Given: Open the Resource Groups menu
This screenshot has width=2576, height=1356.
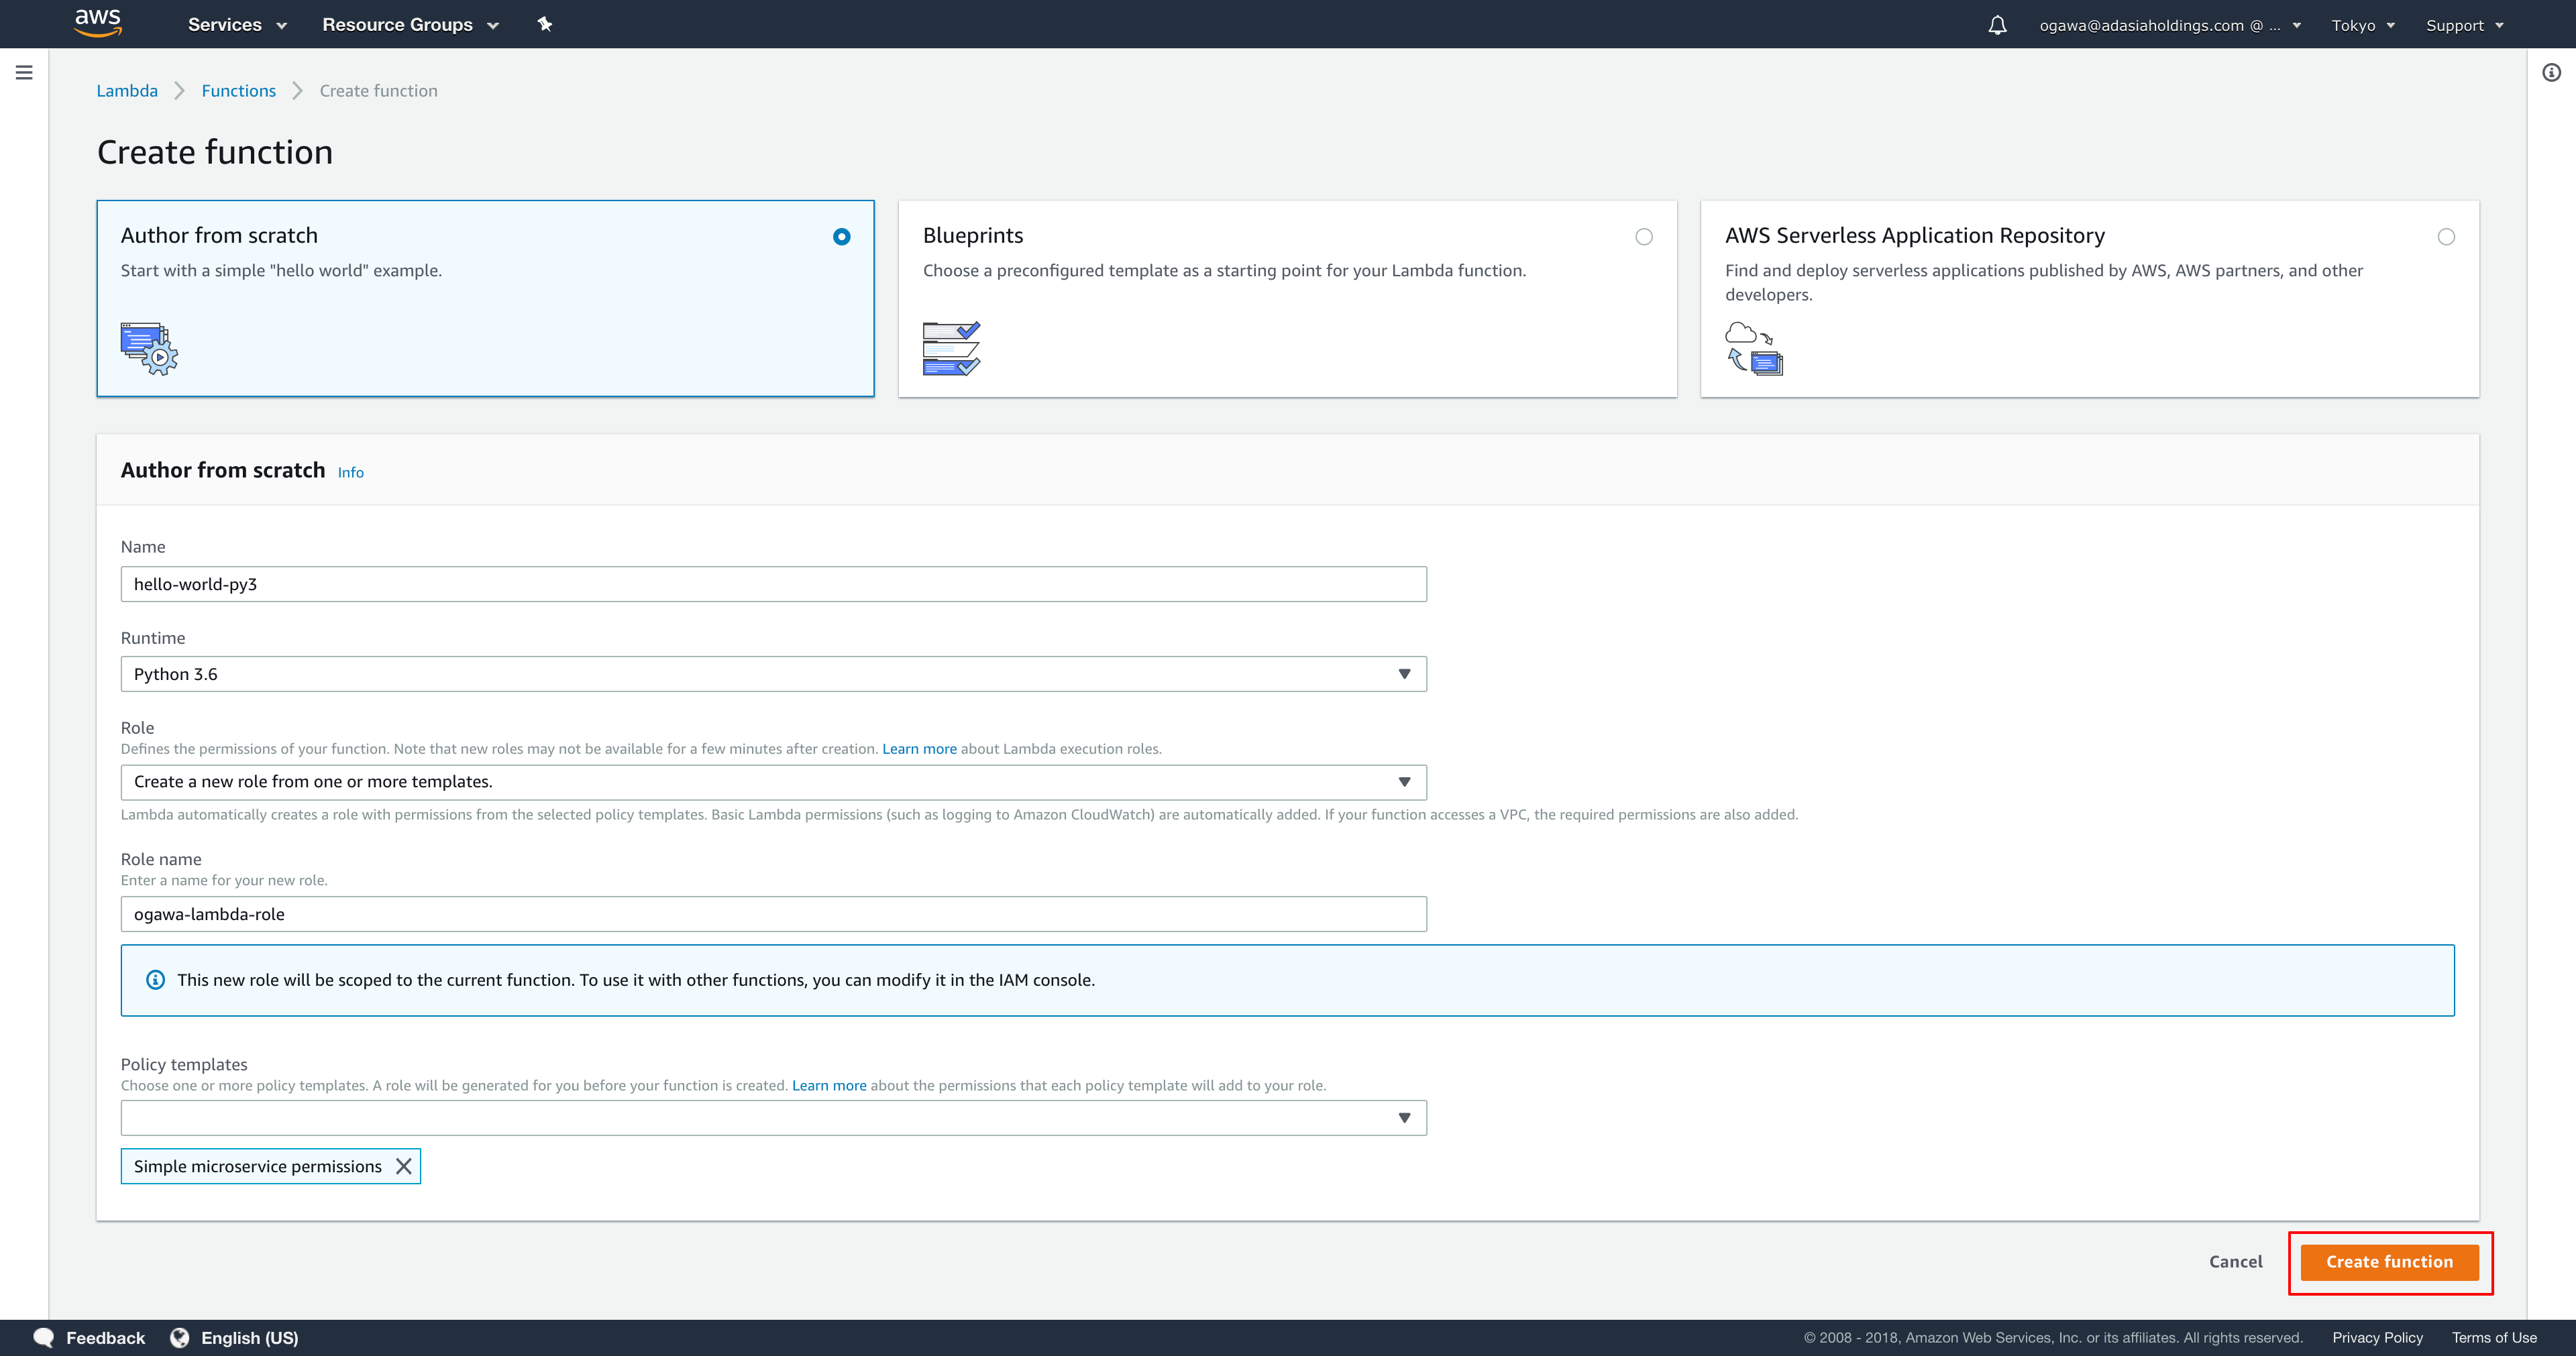Looking at the screenshot, I should coord(409,25).
